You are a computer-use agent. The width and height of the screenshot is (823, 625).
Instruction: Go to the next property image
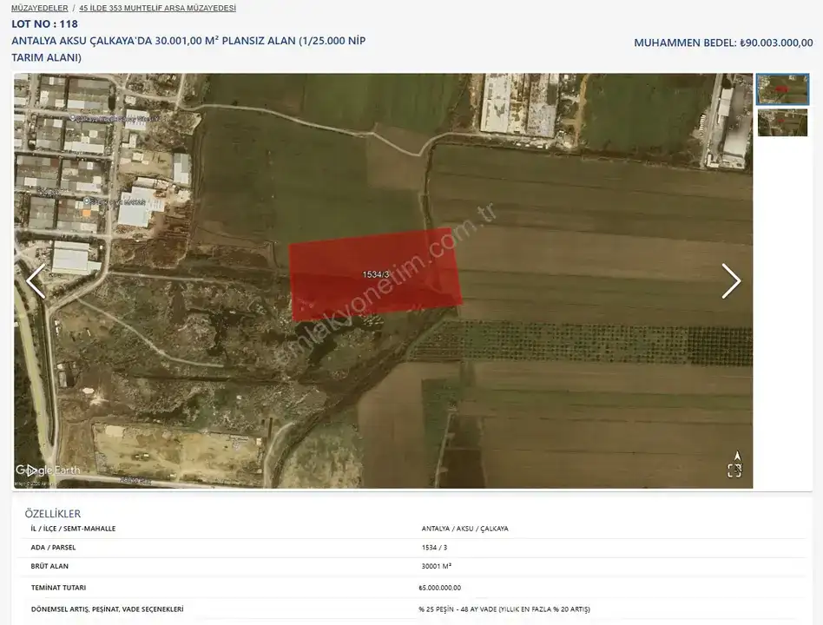tap(731, 281)
